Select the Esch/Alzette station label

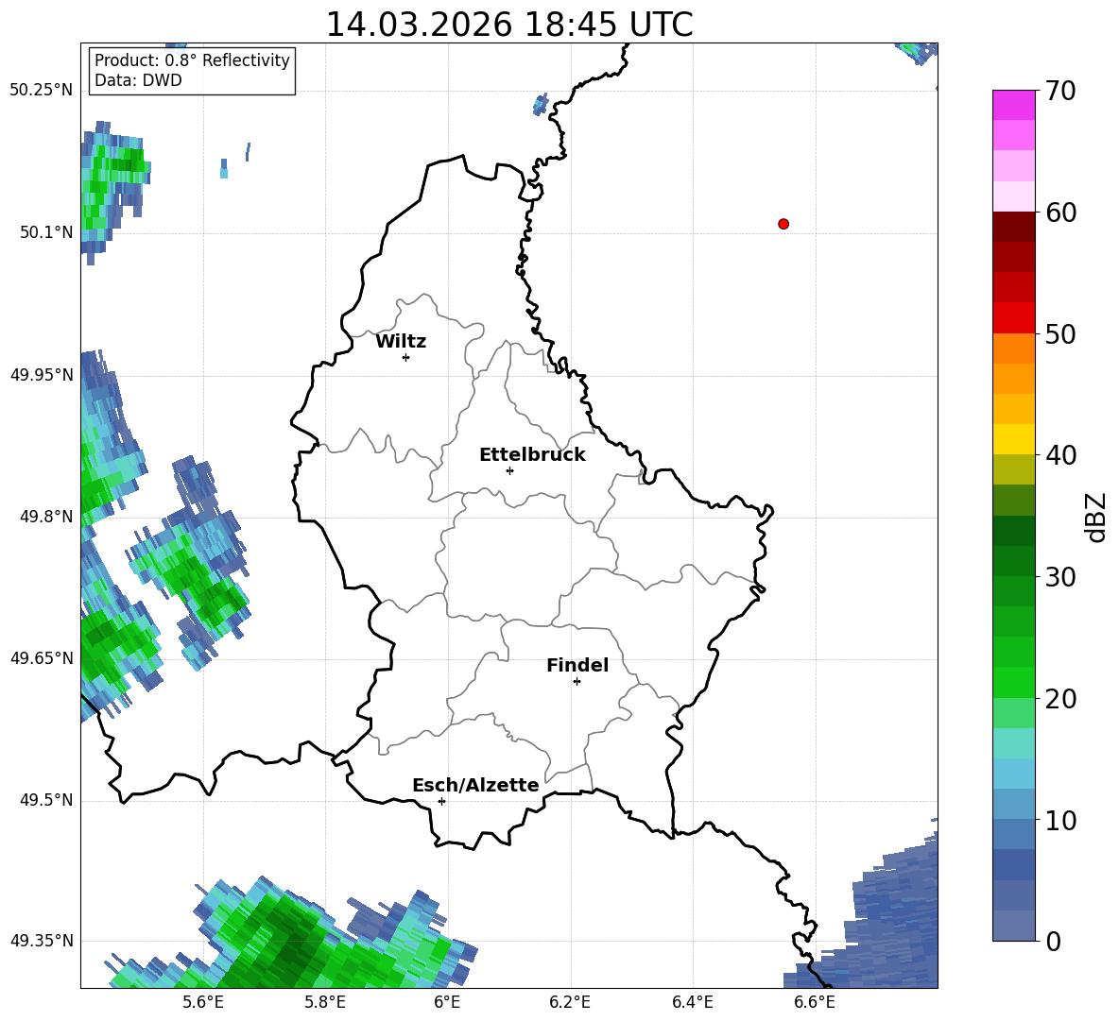[x=476, y=785]
